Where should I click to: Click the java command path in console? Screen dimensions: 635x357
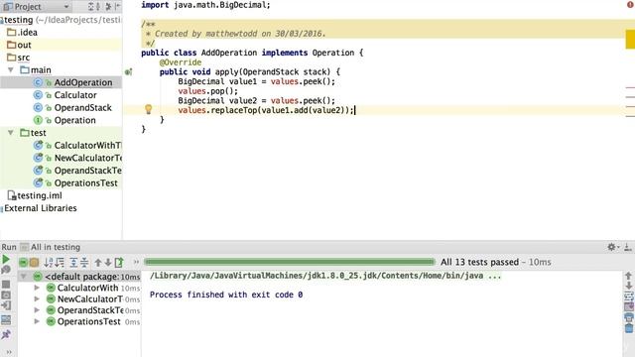[x=325, y=276]
